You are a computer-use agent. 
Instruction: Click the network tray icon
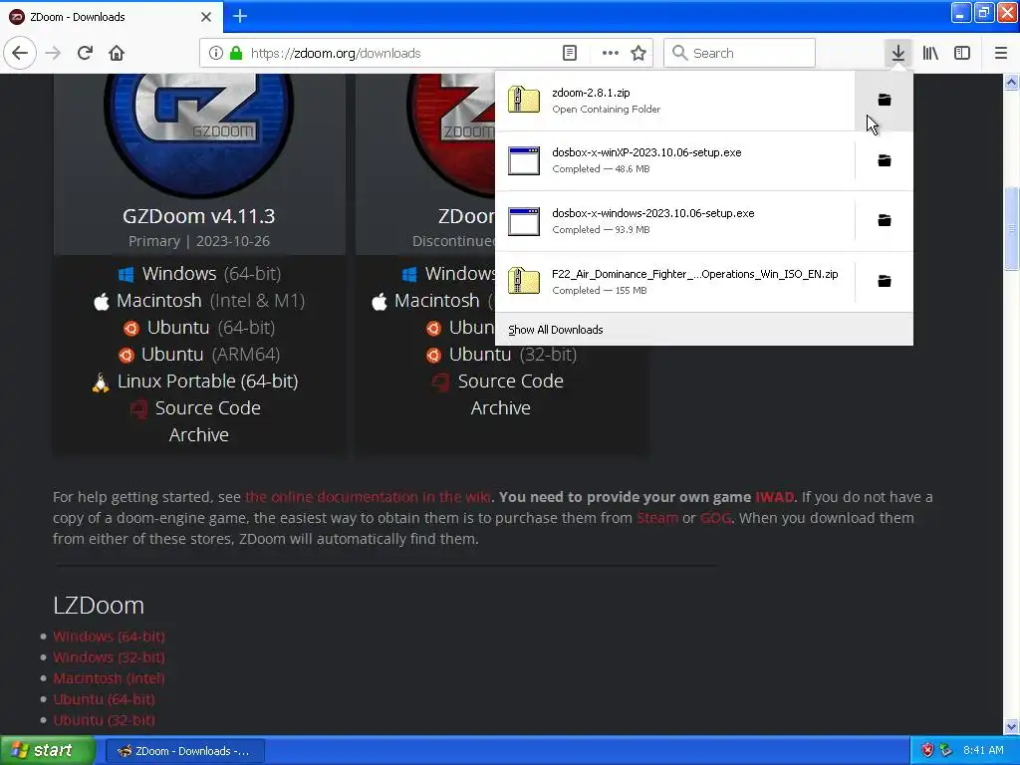point(946,751)
